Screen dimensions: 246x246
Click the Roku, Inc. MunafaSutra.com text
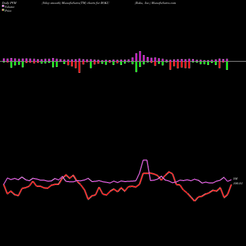tap(155, 3)
